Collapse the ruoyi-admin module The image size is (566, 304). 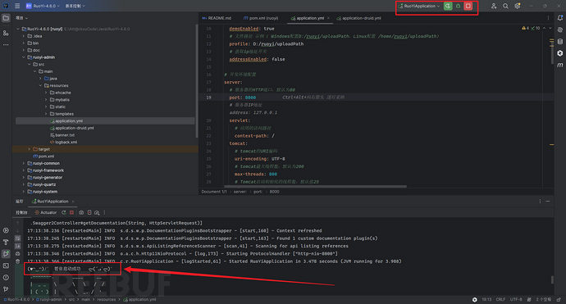coord(24,57)
